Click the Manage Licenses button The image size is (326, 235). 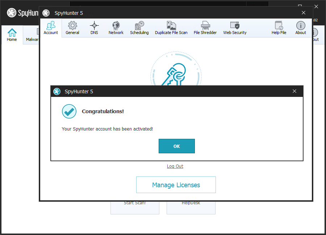[176, 185]
